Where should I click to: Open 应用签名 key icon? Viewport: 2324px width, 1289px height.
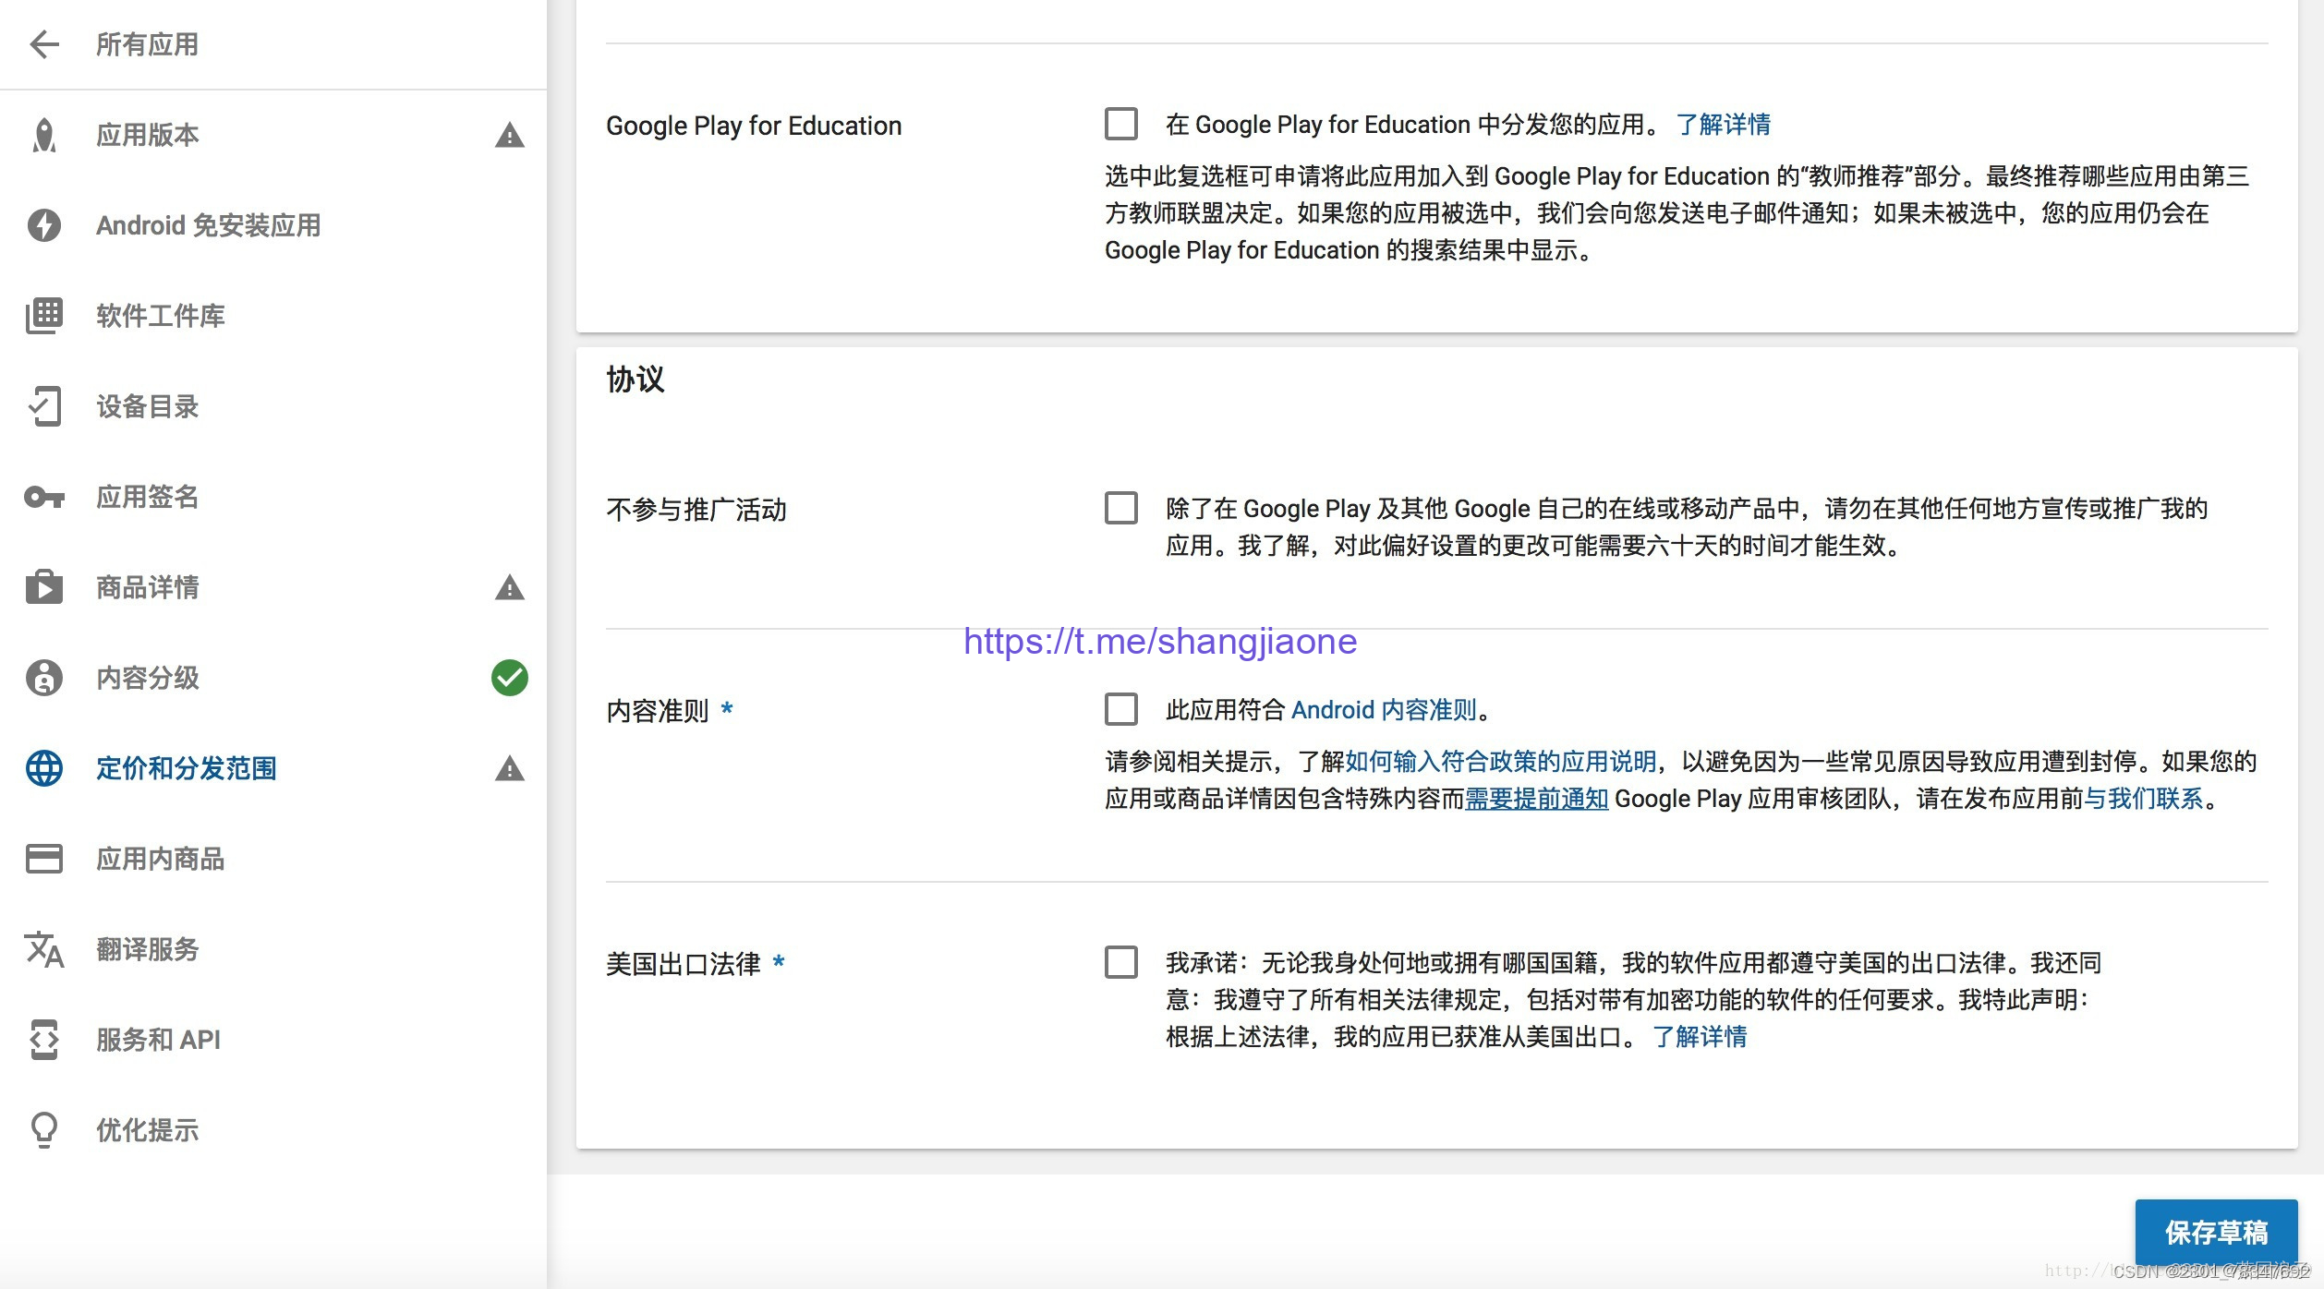point(43,497)
